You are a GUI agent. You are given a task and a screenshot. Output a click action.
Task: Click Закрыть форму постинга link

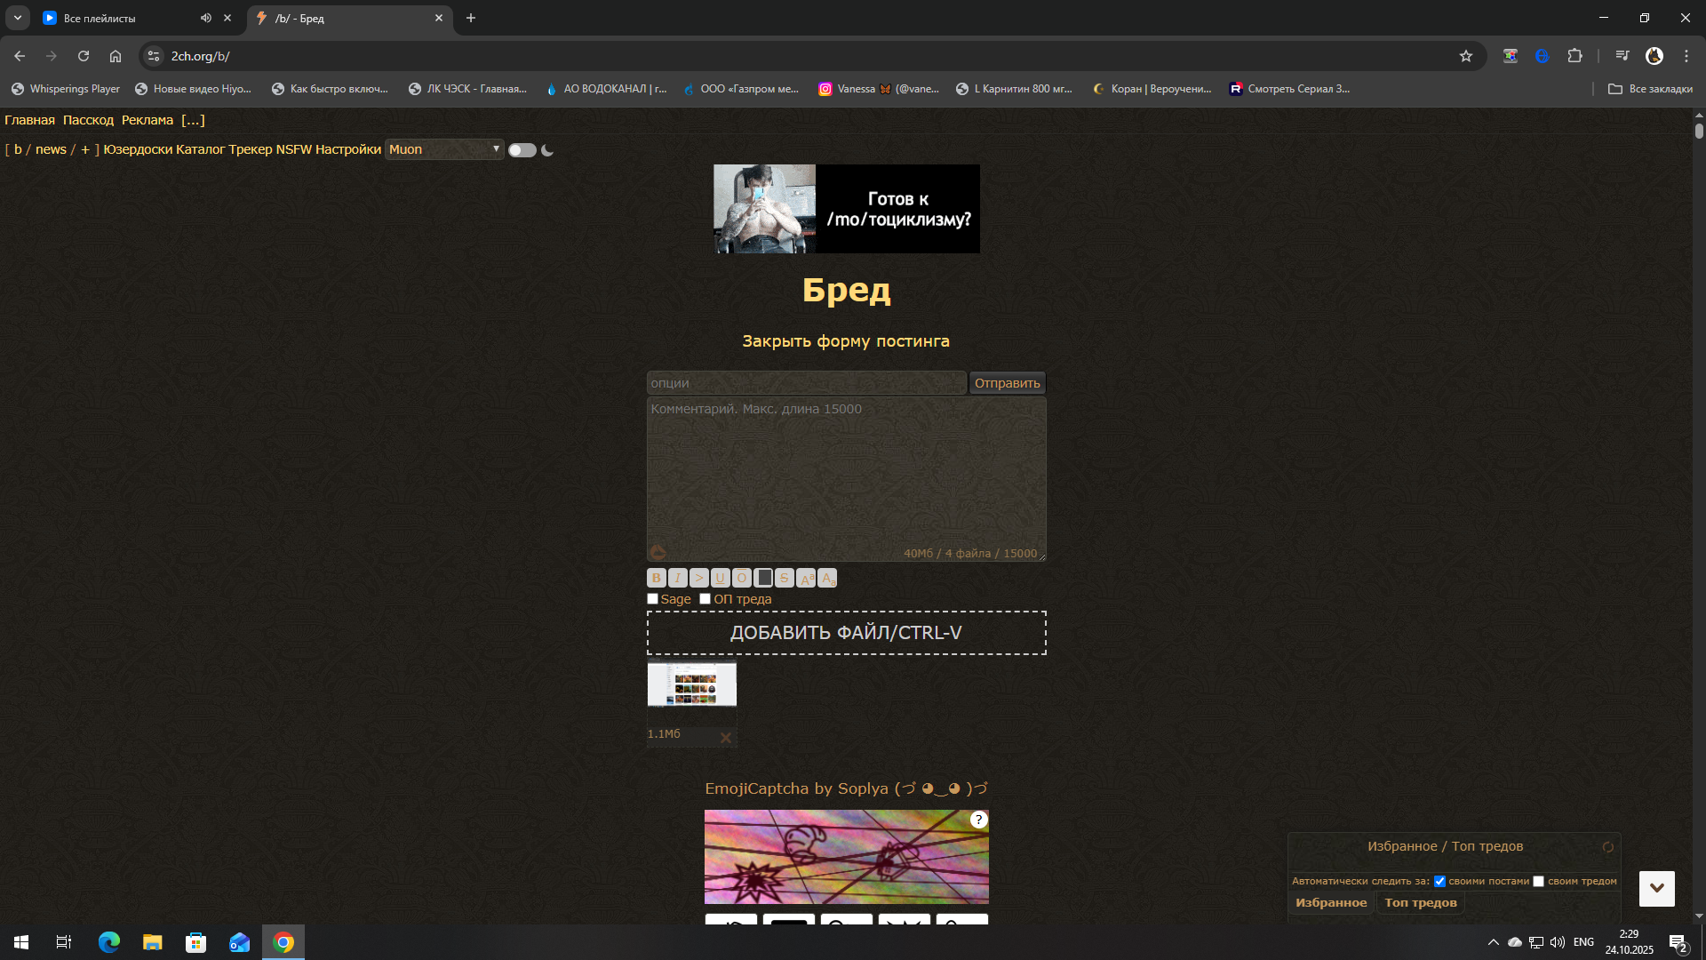846,341
